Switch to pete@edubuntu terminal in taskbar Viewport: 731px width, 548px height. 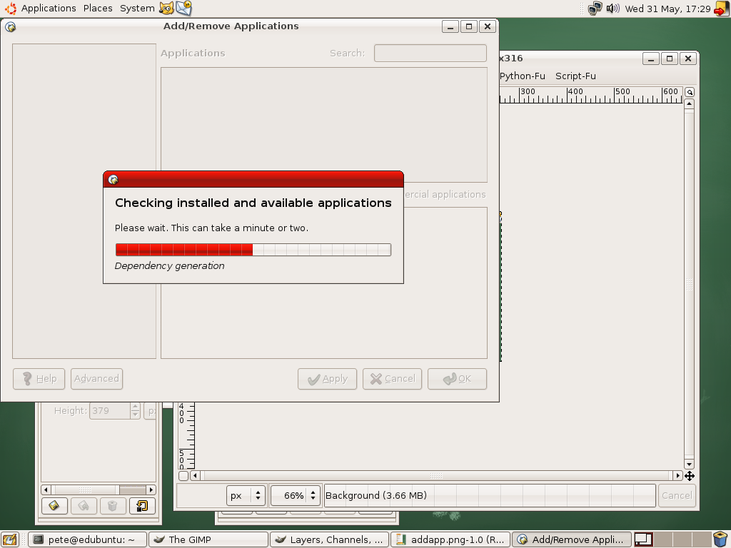click(x=88, y=539)
